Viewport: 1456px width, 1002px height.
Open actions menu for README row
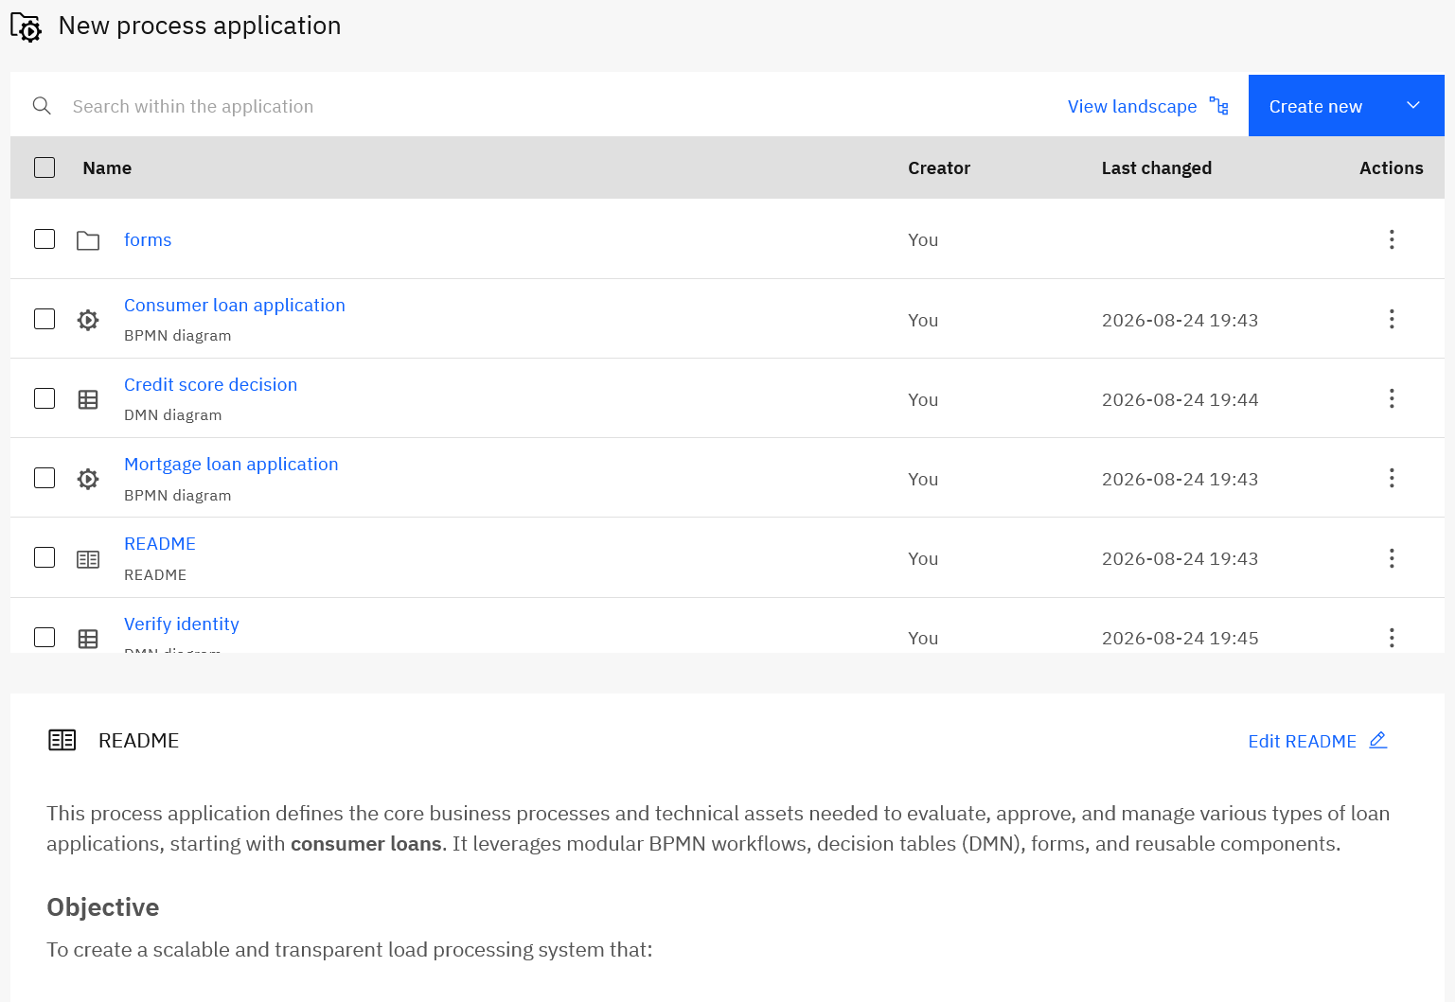pos(1392,558)
